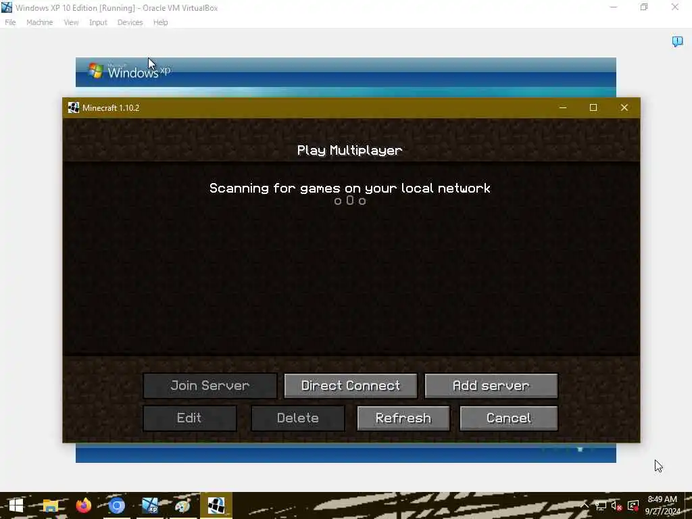Launch Firefox from the taskbar
692x519 pixels.
click(83, 505)
